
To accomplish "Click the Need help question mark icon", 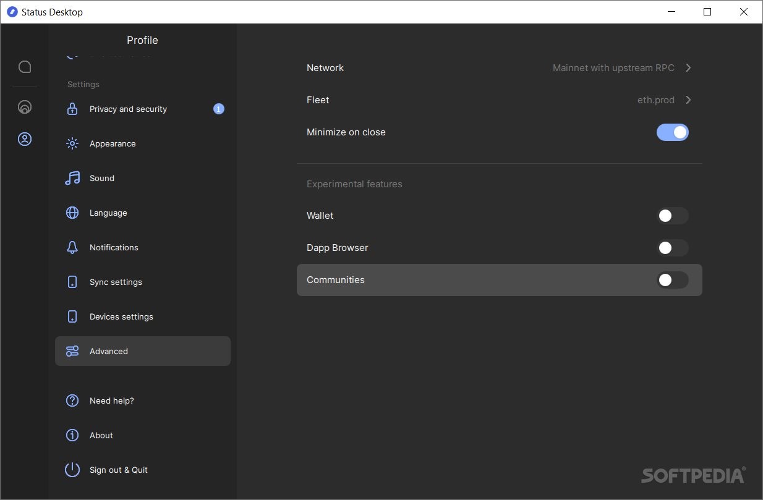I will [x=72, y=401].
